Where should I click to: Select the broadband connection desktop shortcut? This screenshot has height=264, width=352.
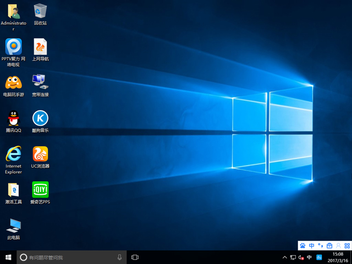coord(40,82)
